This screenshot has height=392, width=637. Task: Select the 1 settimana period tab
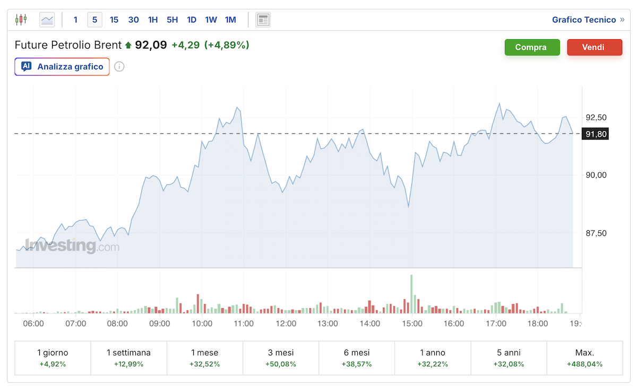[x=128, y=358]
